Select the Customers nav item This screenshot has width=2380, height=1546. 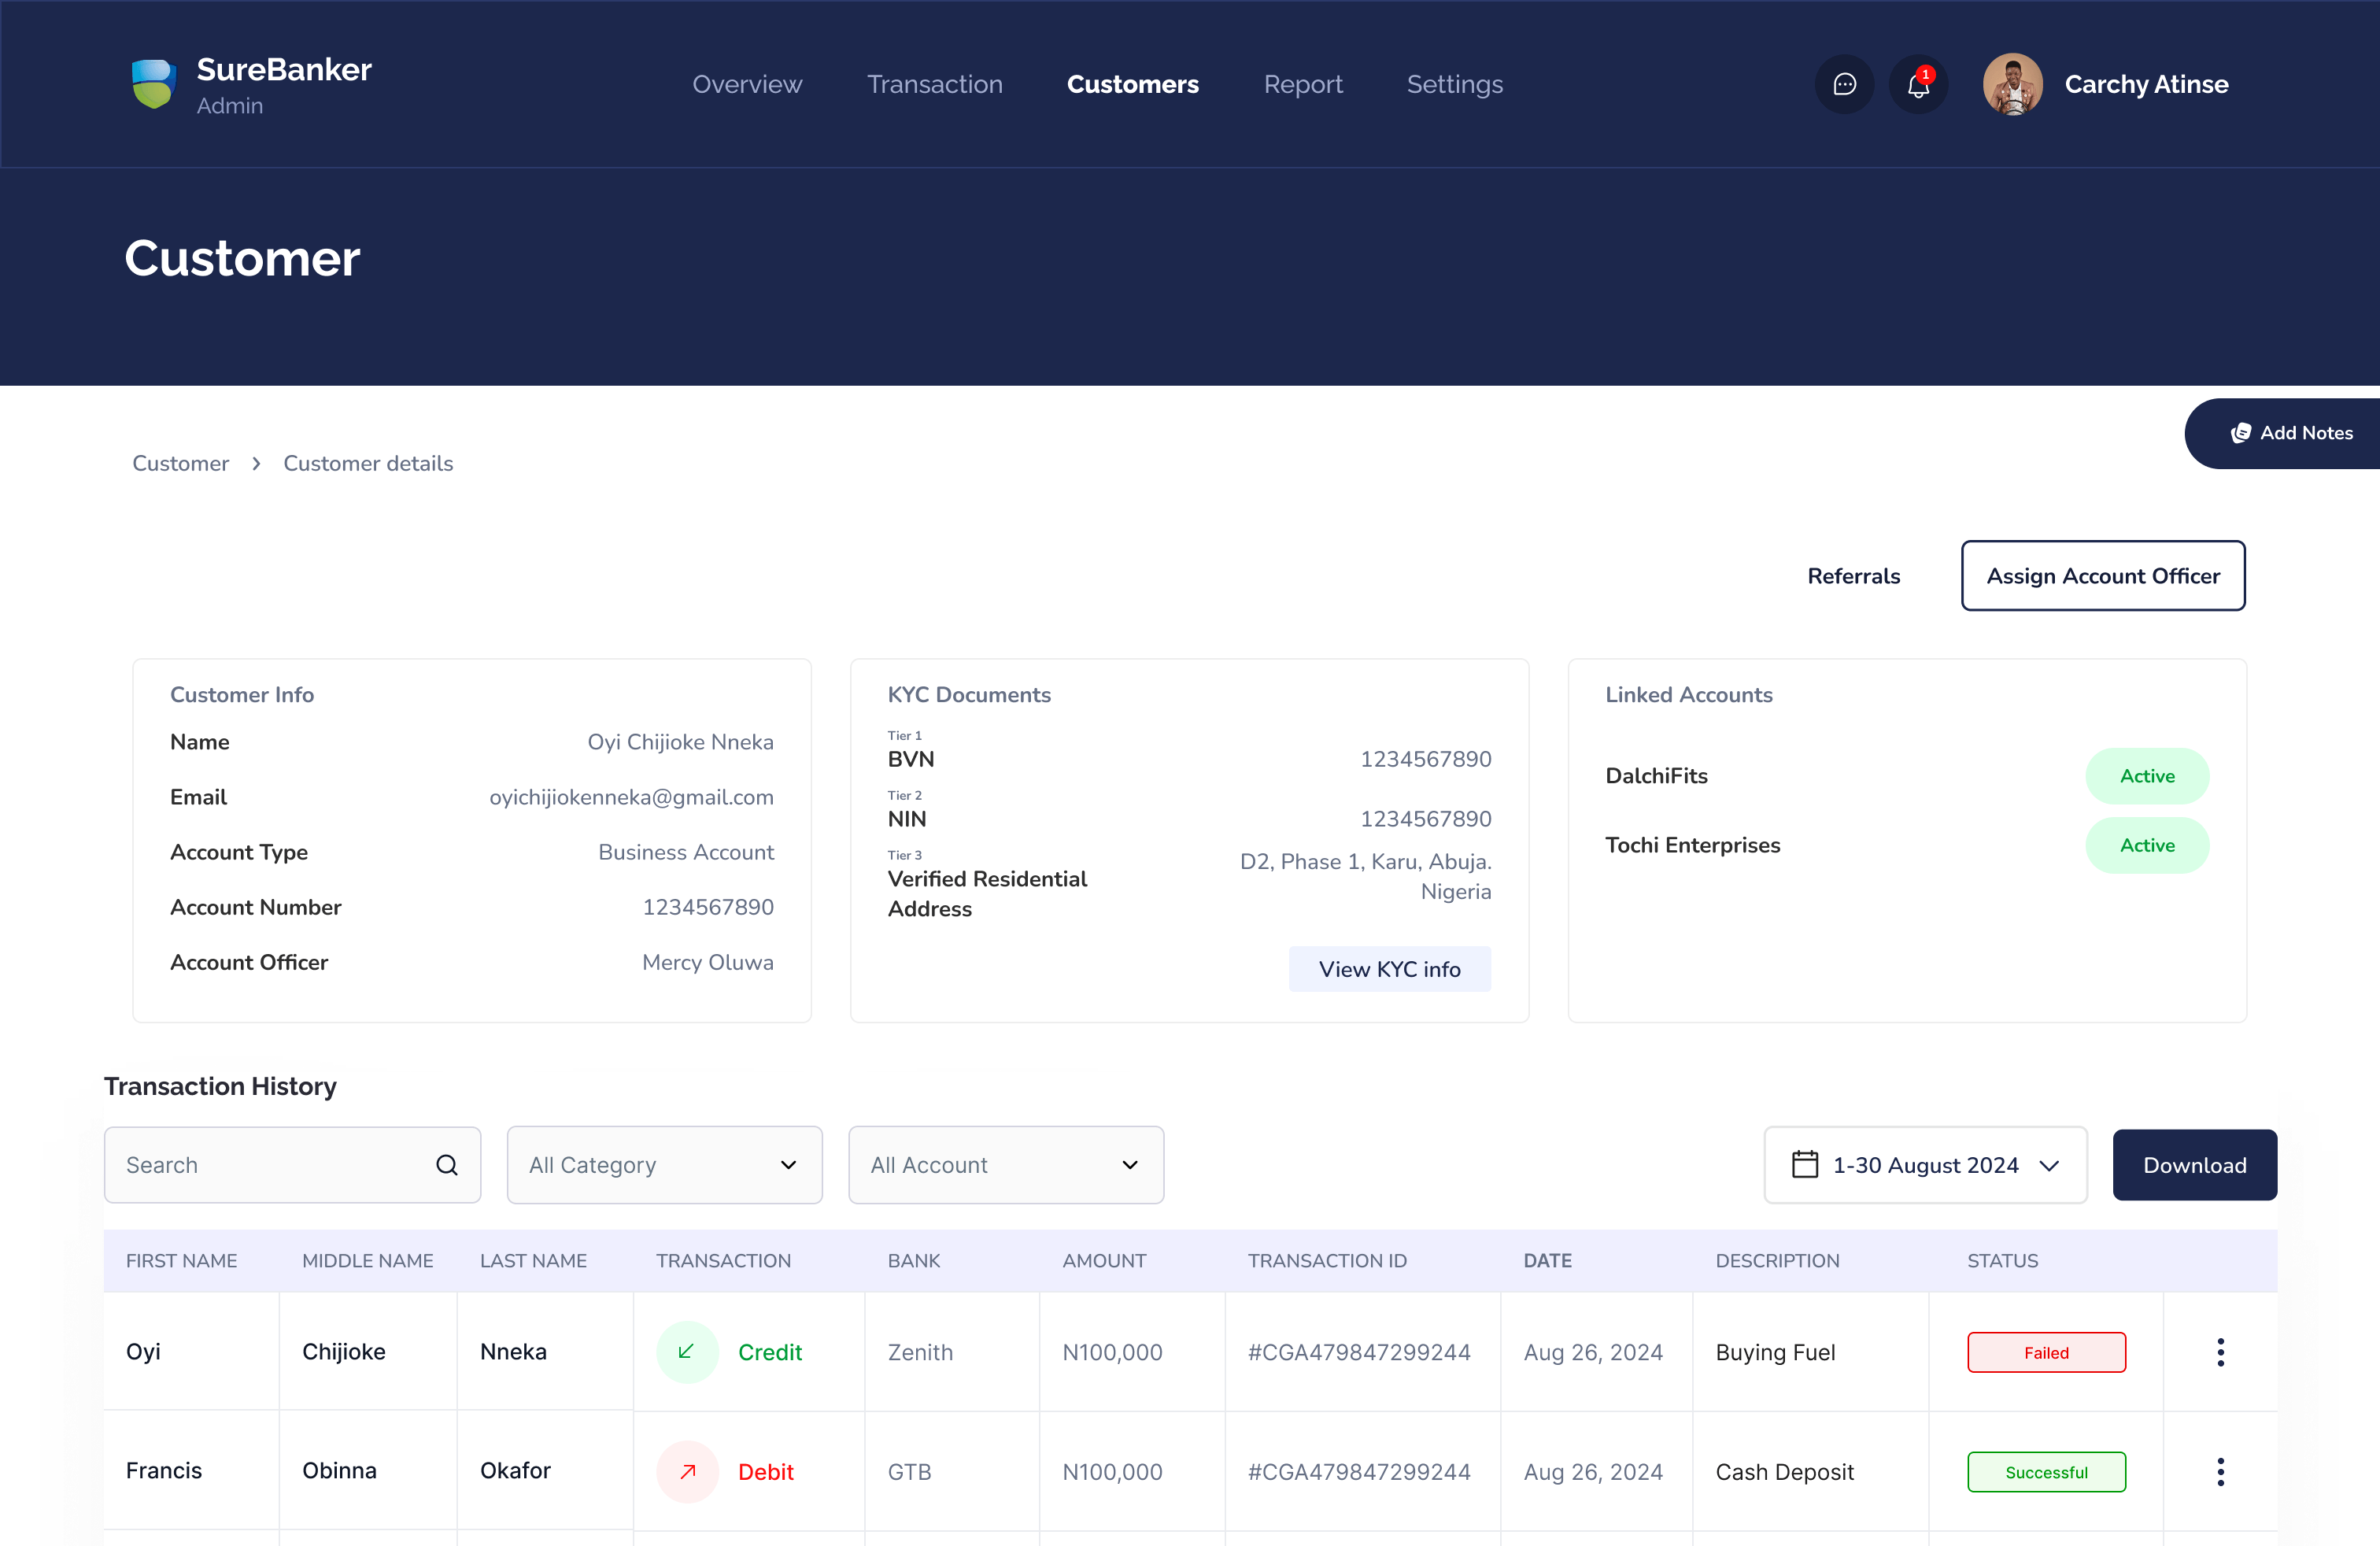point(1132,84)
